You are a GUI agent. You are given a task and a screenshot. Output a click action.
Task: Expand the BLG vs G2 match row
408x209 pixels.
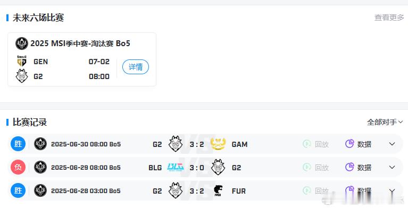(x=392, y=168)
